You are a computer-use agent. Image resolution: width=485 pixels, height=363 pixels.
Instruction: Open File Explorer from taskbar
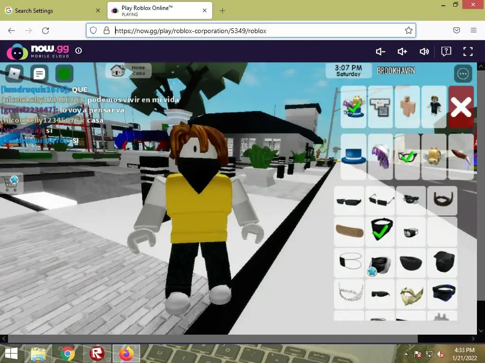tap(38, 354)
